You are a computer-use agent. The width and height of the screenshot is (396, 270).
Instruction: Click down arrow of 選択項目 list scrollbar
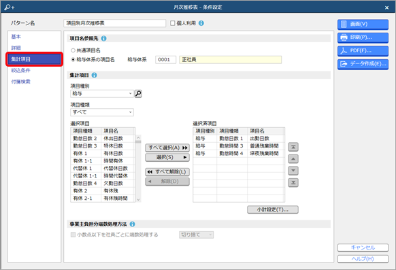[x=138, y=199]
